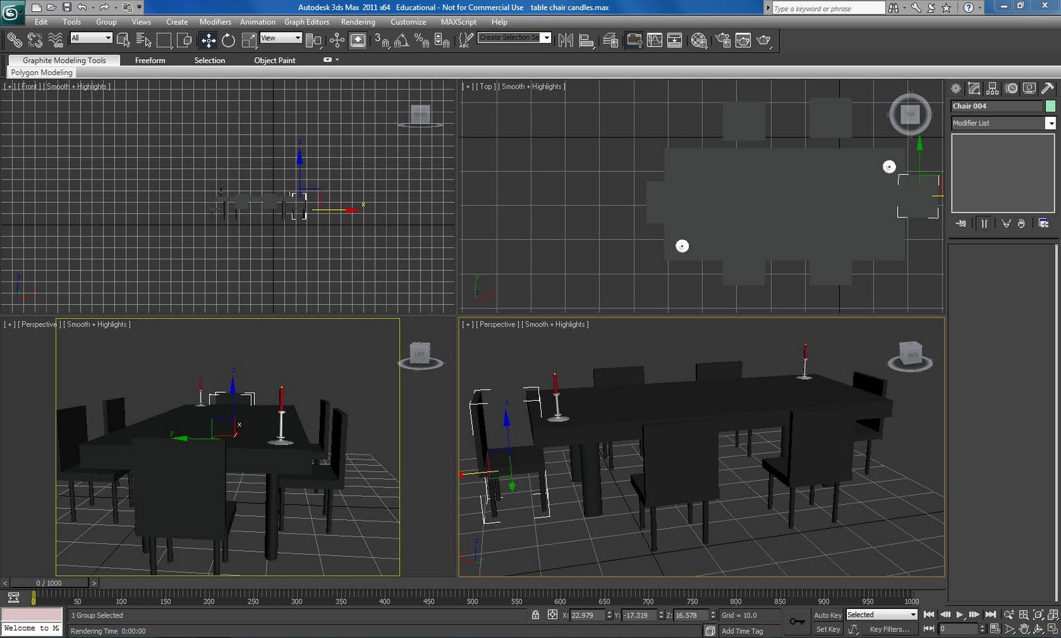Screen dimensions: 1061x638
Task: Expand the Modifier List dropdown
Action: coord(1050,123)
